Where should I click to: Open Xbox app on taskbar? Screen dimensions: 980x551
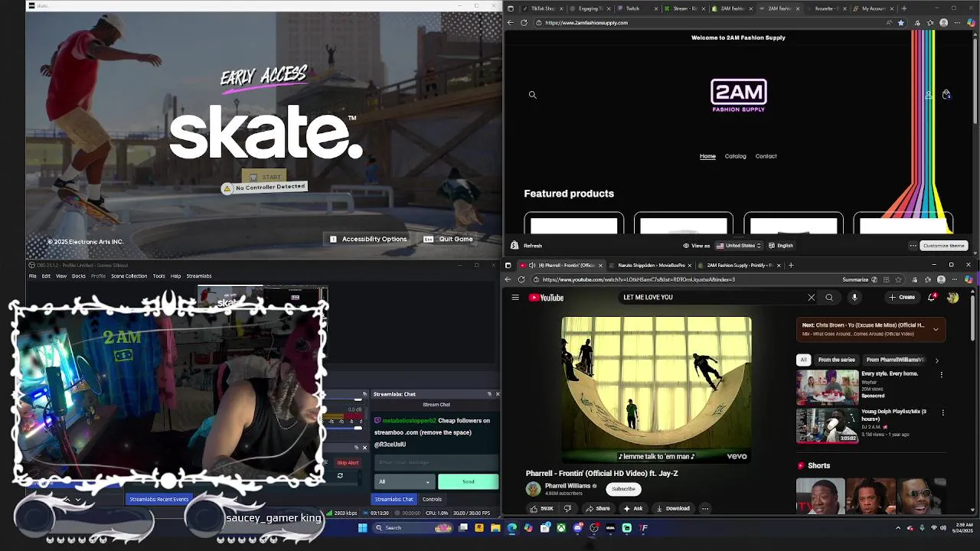click(561, 528)
